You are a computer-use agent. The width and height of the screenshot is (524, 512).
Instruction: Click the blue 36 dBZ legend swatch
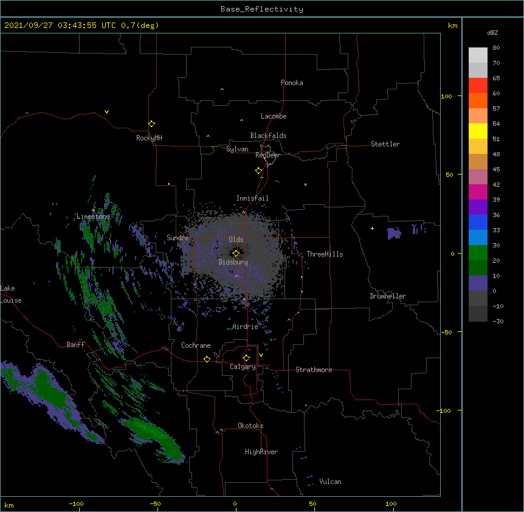tap(478, 222)
